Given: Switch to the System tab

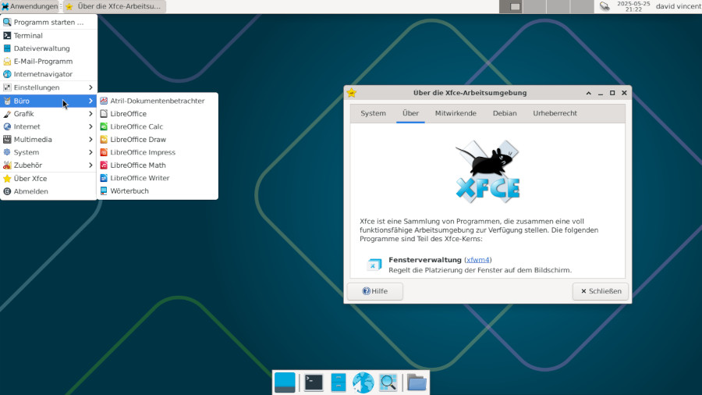Looking at the screenshot, I should 373,113.
